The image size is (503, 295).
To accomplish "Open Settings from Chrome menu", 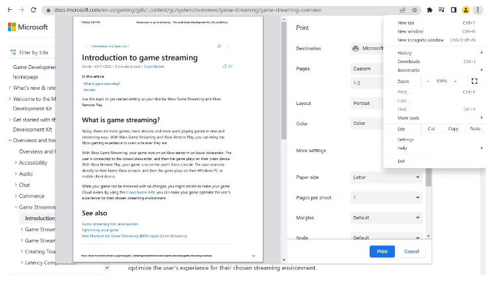I will [436, 140].
